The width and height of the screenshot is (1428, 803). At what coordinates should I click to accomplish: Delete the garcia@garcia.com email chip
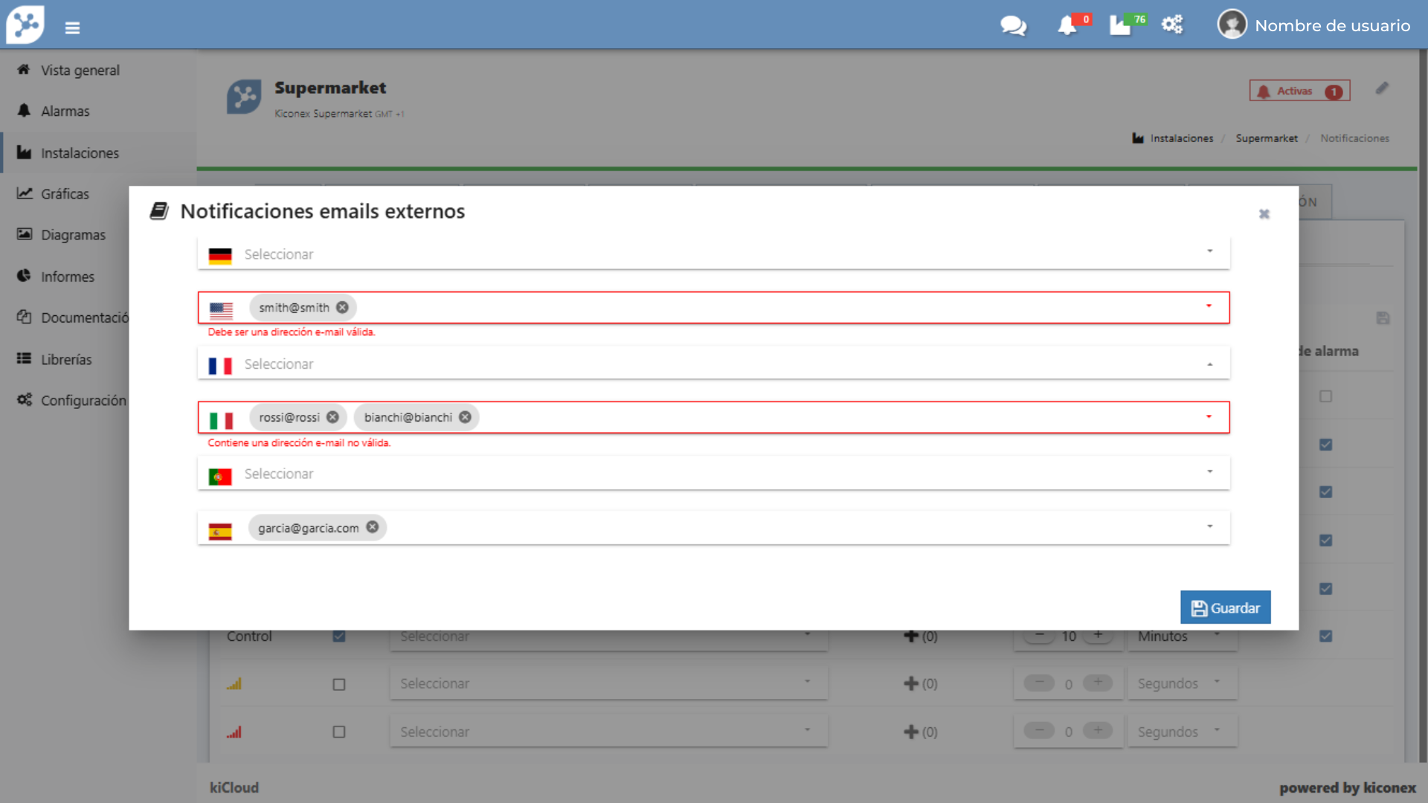[373, 527]
